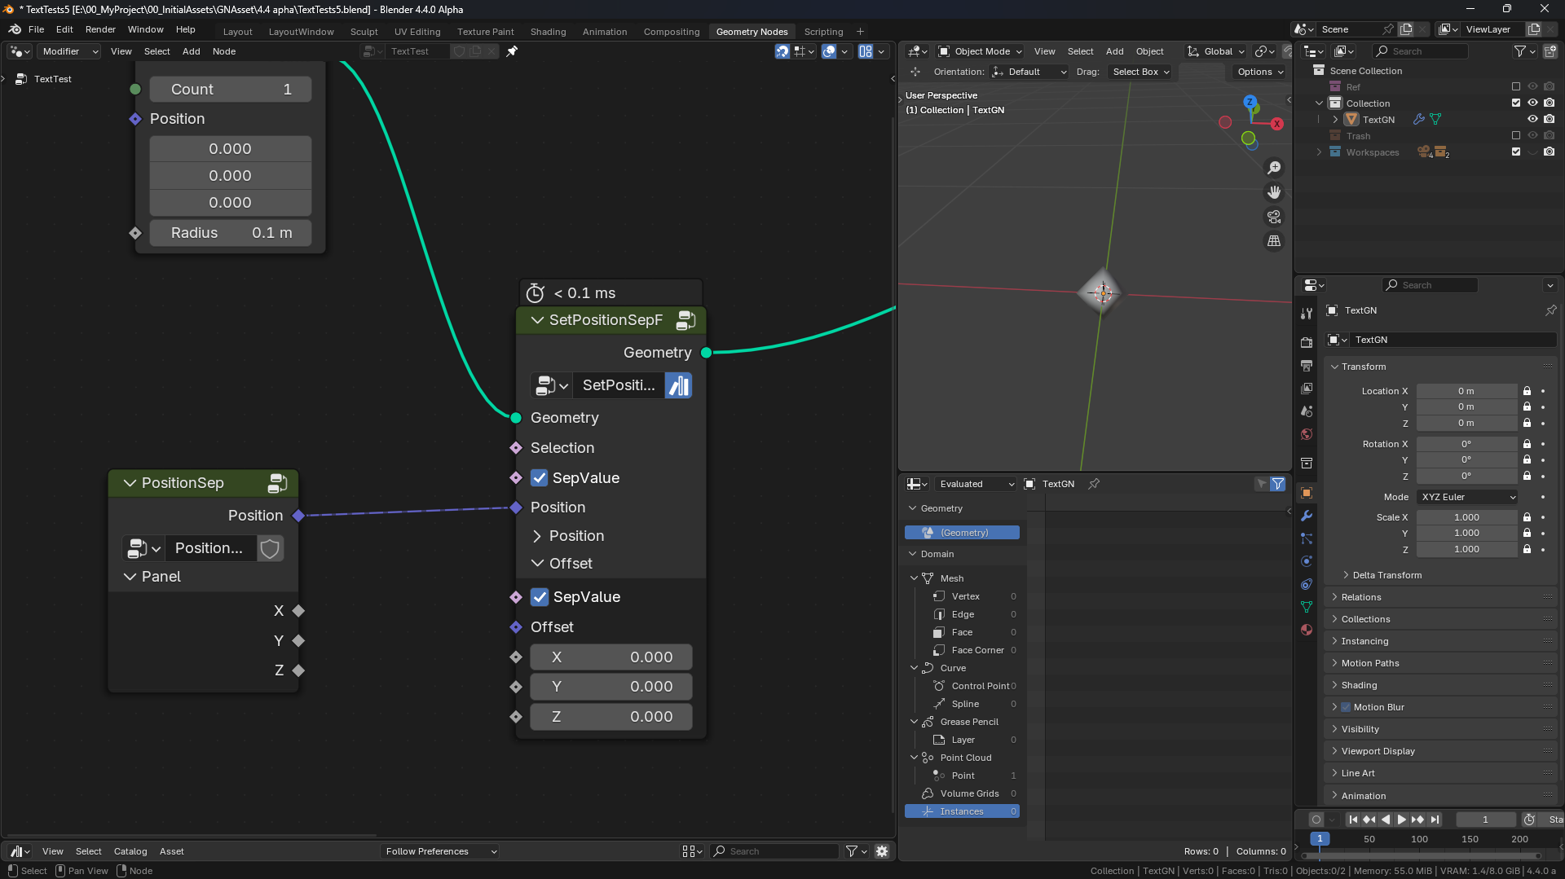Open the Render properties tab
This screenshot has height=879, width=1565.
1307,343
